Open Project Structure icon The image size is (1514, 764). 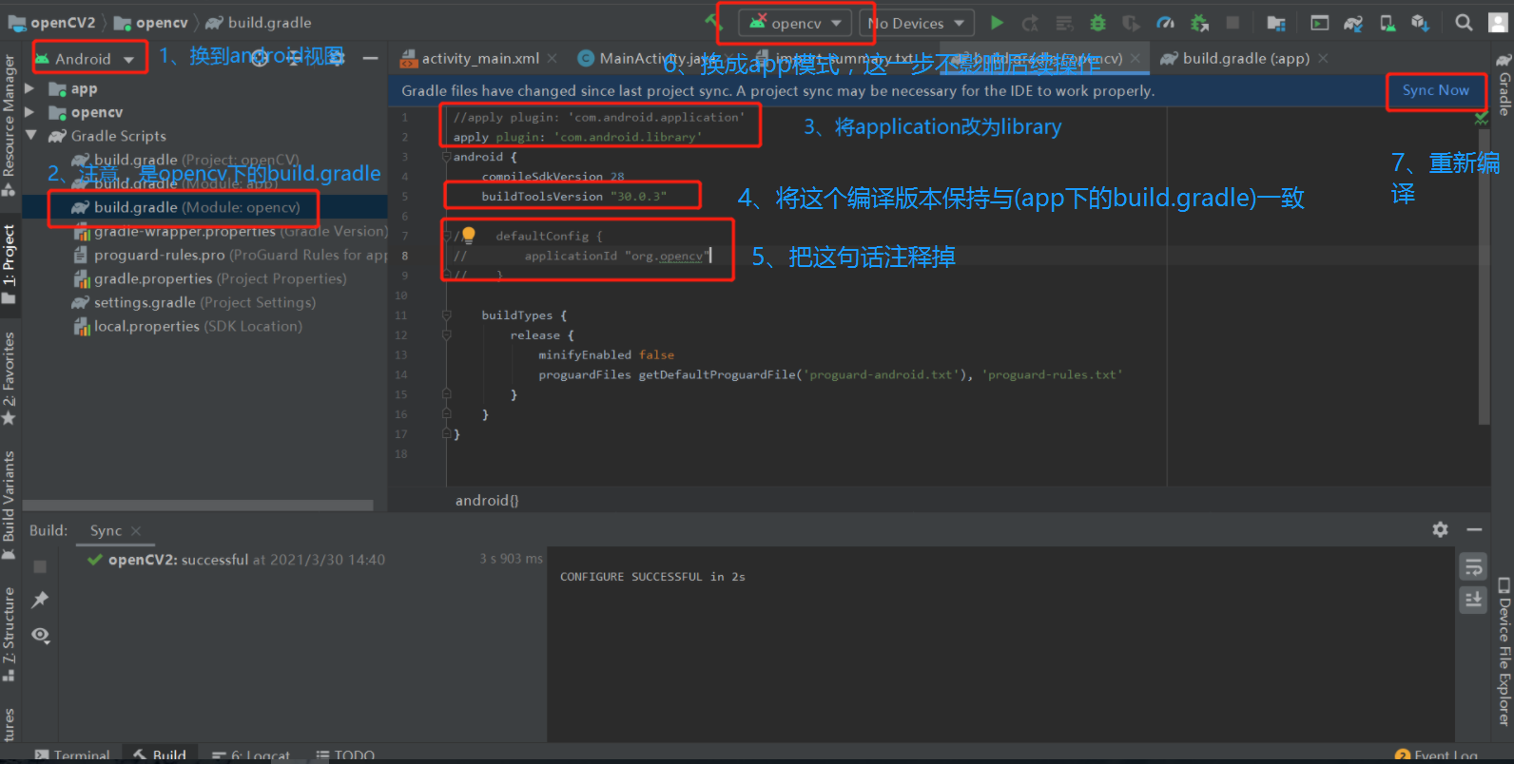(1276, 23)
